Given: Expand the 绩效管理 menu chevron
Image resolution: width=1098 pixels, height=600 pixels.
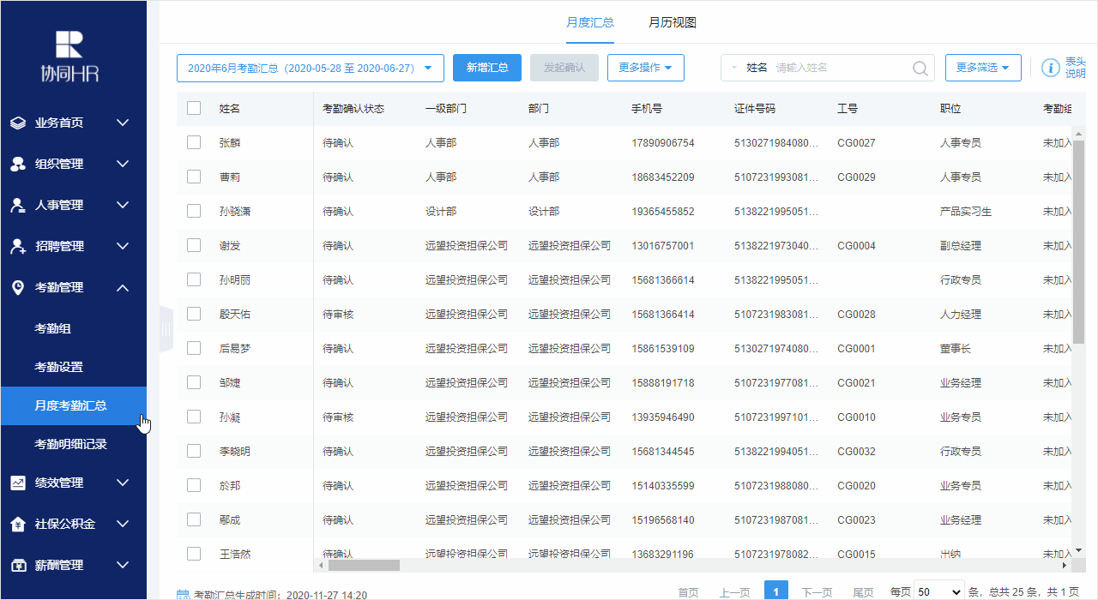Looking at the screenshot, I should tap(123, 483).
